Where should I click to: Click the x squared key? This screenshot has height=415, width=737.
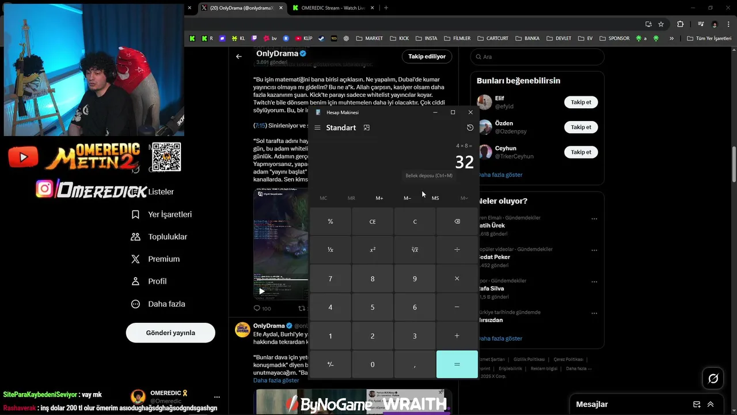click(x=373, y=250)
